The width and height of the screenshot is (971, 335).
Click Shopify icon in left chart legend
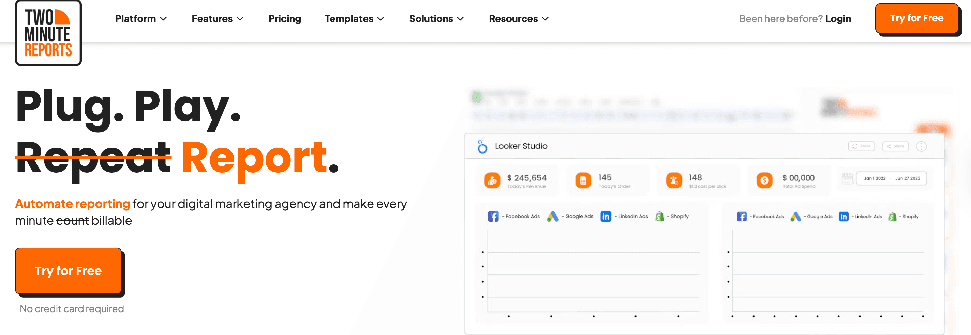[x=660, y=217]
